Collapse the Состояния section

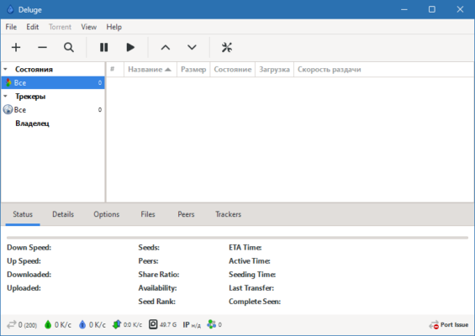pyautogui.click(x=5, y=70)
